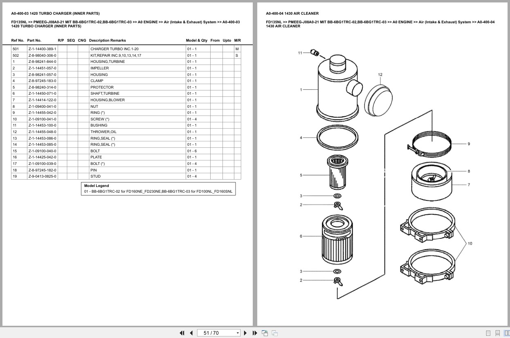Click the Part No. column header
Viewport: 510px width, 338px height.
[34, 40]
